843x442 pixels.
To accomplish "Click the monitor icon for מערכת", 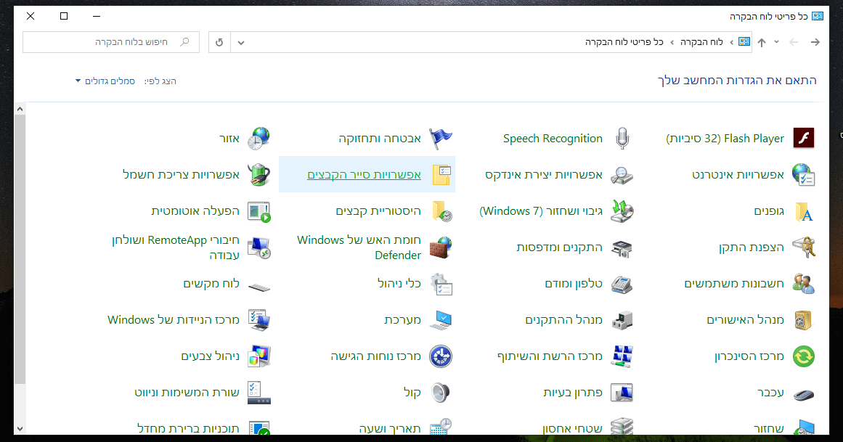I will click(x=441, y=320).
